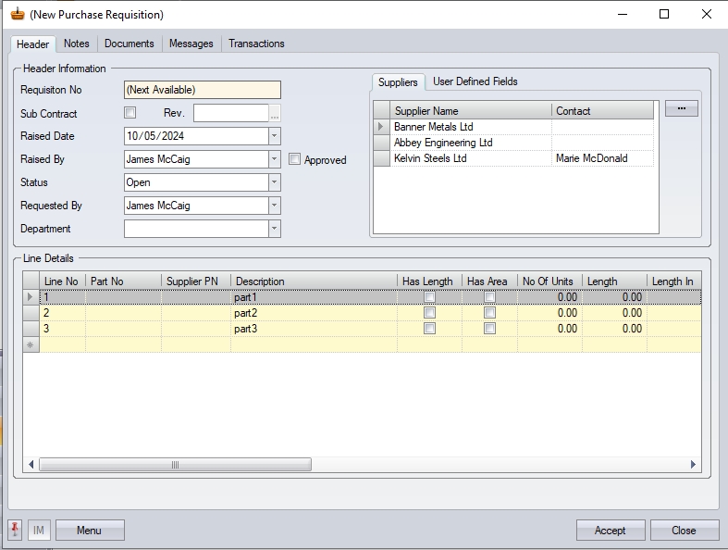
Task: Click the ellipsis button beside Rev. field
Action: pos(275,114)
